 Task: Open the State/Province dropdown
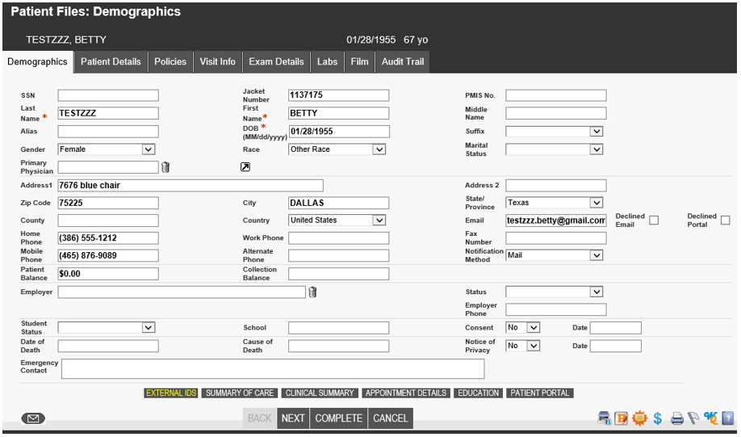click(555, 203)
